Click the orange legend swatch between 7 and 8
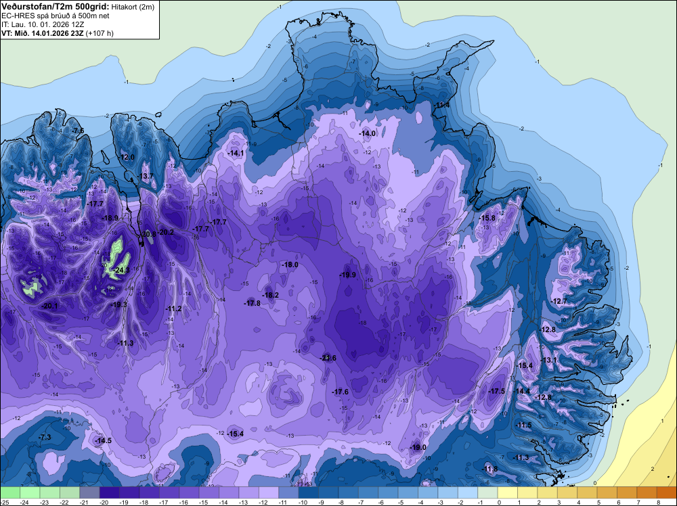 click(x=647, y=492)
